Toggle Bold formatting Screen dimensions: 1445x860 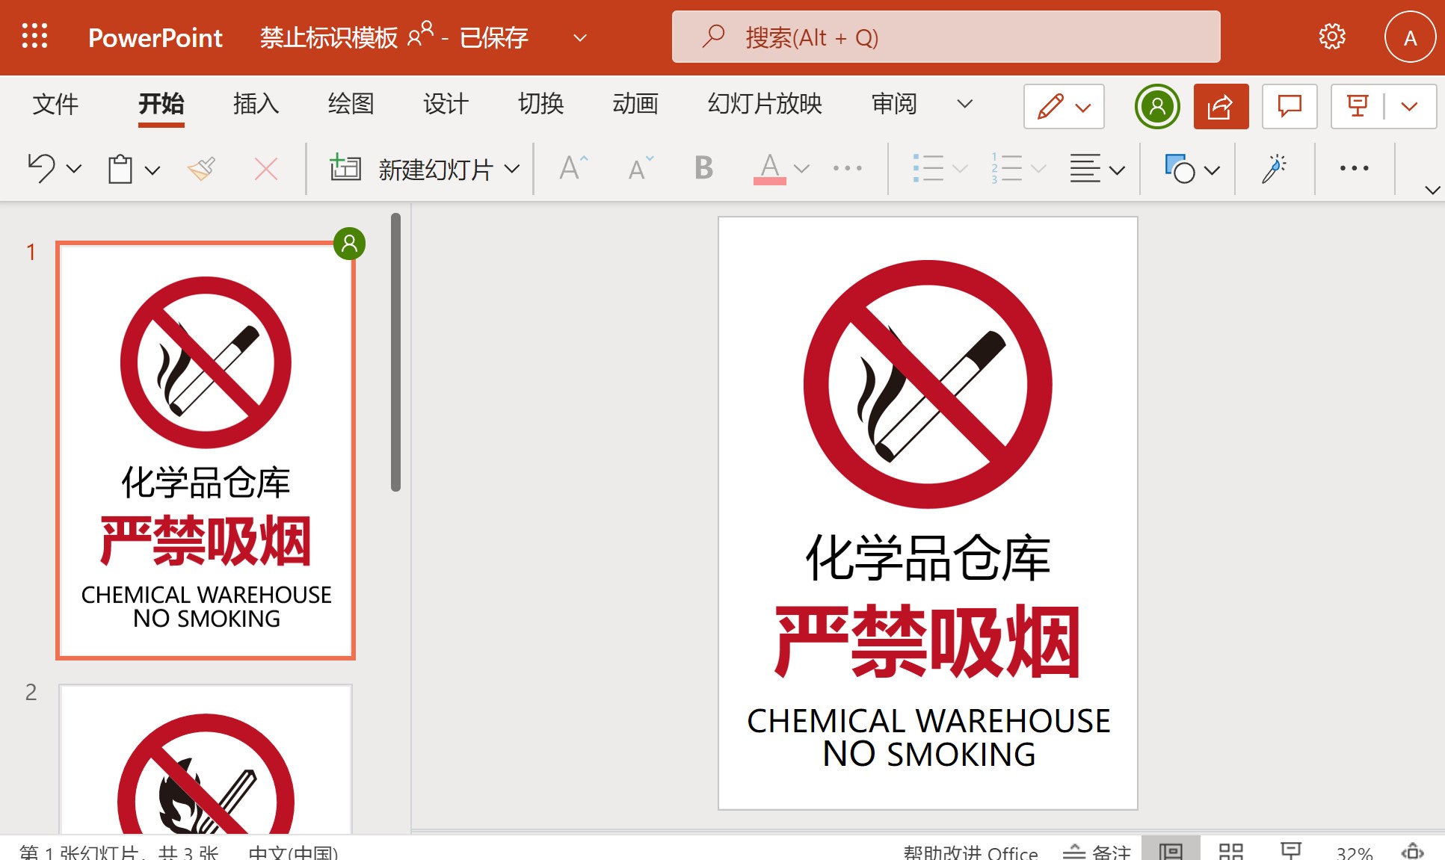pos(703,169)
